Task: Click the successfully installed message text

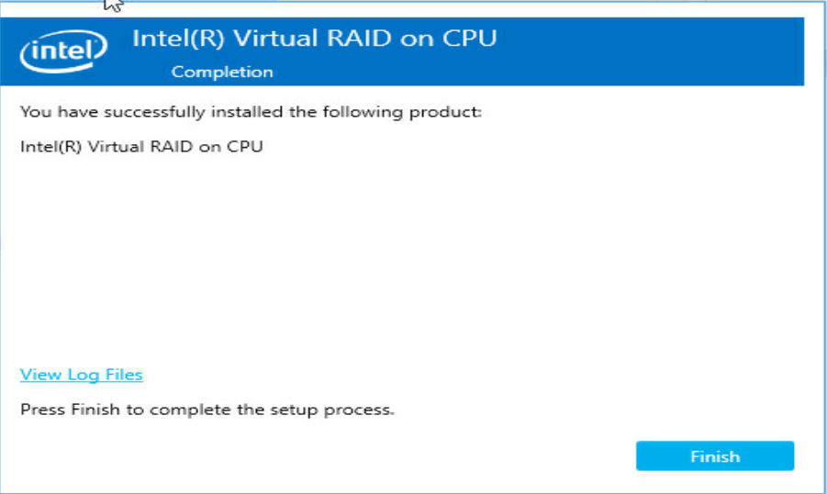Action: [x=251, y=112]
